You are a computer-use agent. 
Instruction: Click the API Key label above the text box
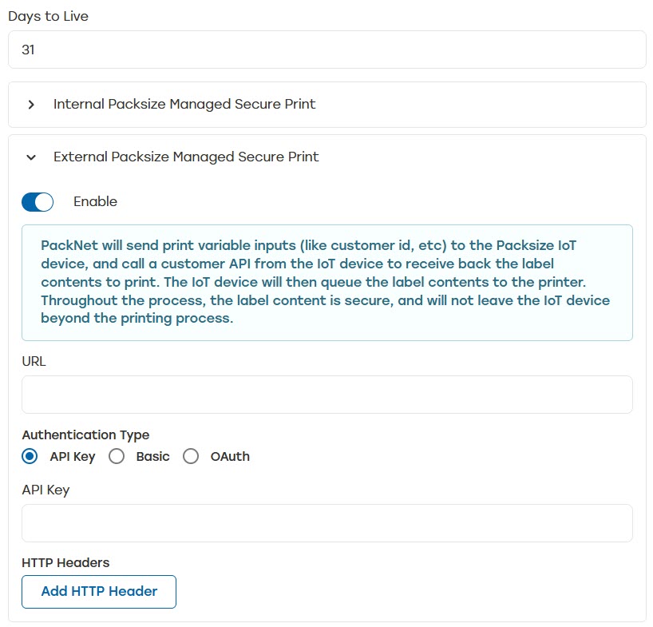(x=46, y=490)
